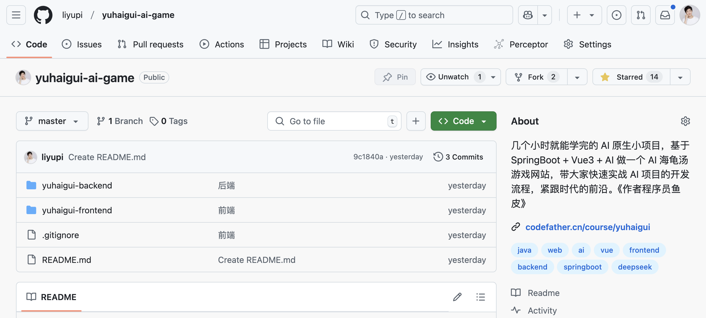Image resolution: width=706 pixels, height=318 pixels.
Task: Open the create new plus menu
Action: click(x=584, y=15)
